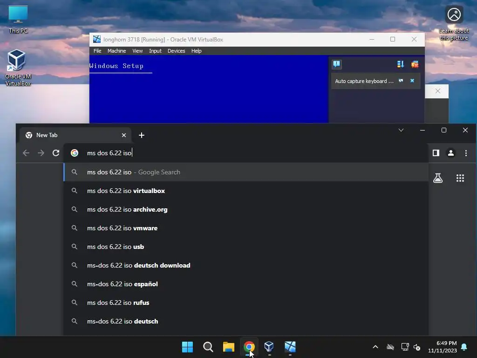Click network status tray icon

tap(405, 347)
